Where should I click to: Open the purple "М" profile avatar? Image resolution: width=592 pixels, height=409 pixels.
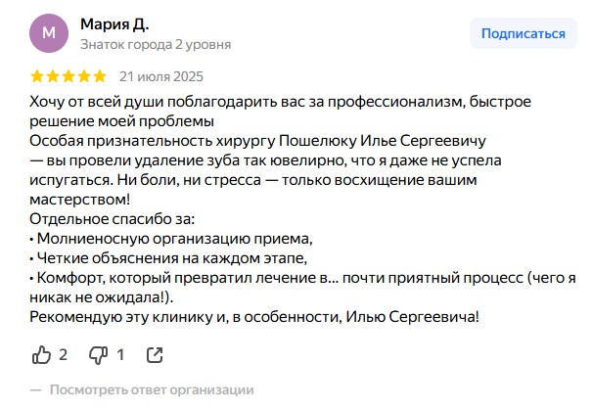(x=49, y=33)
